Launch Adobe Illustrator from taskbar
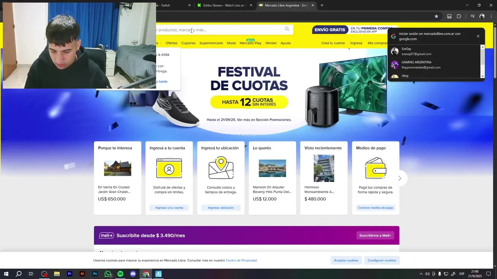This screenshot has width=497, height=279. tap(82, 274)
